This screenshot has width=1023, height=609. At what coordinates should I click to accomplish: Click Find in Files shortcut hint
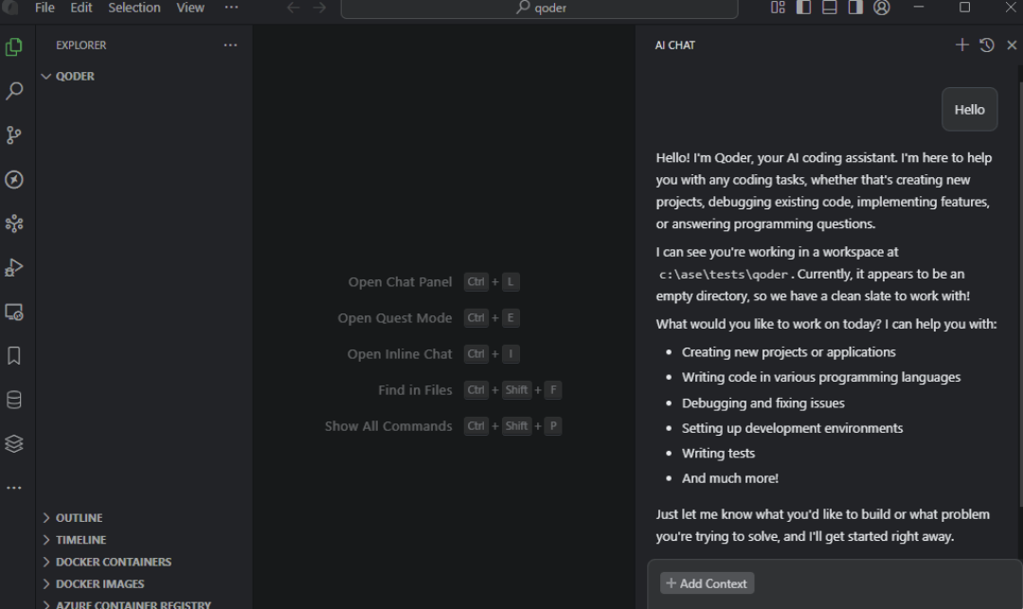[470, 390]
